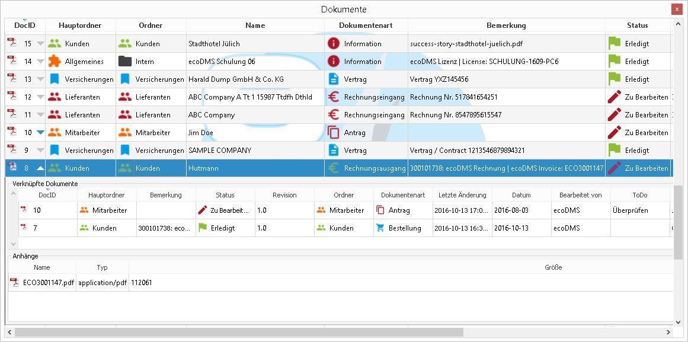This screenshot has width=688, height=342.
Task: Click the euro Rechnungseingang icon in row 12
Action: [x=334, y=97]
